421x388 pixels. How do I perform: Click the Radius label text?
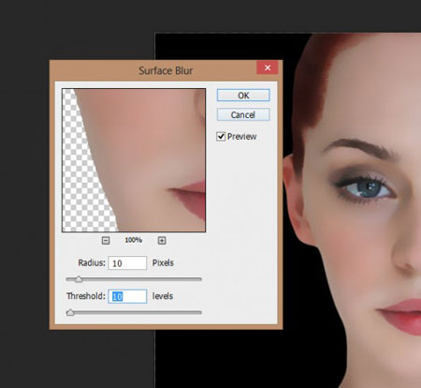coord(92,262)
